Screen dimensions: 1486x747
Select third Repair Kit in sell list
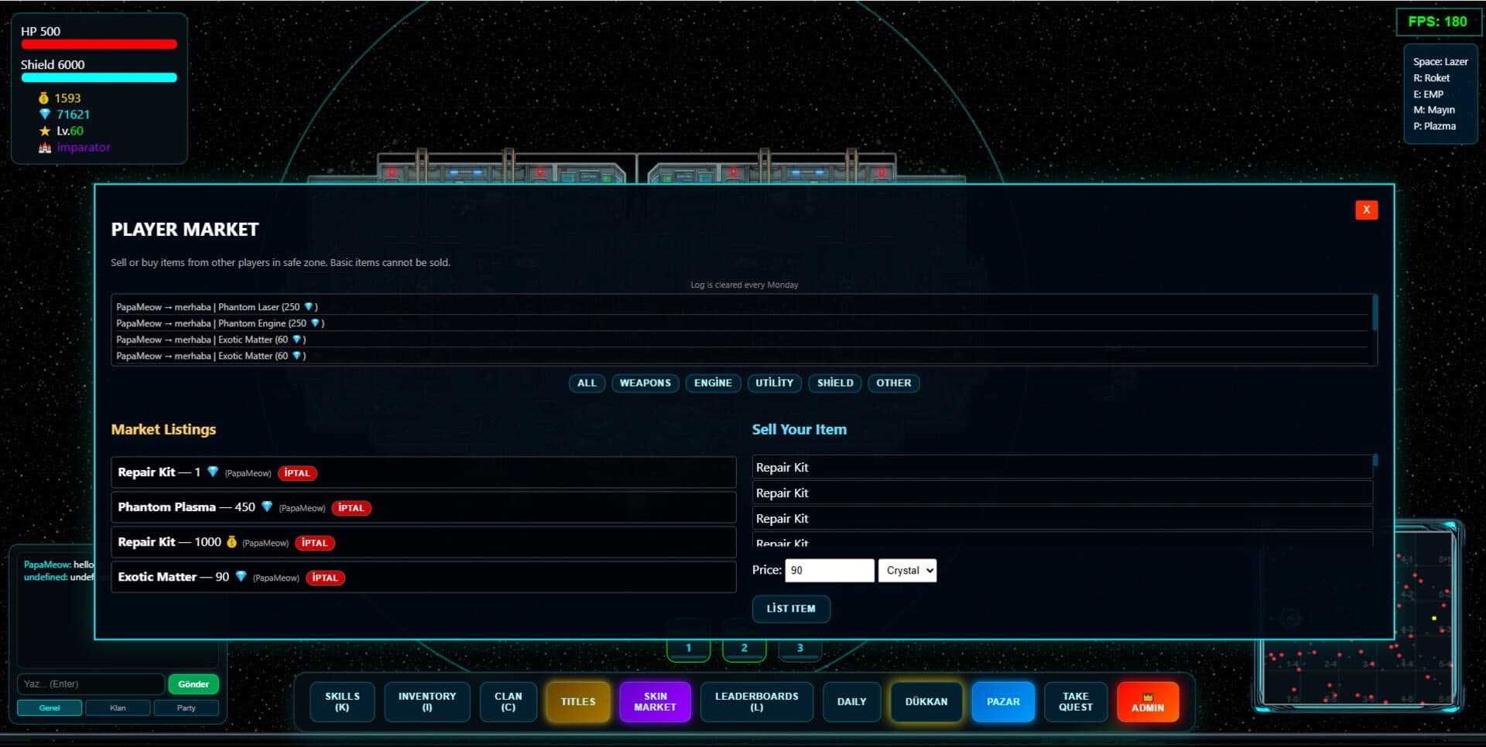tap(1062, 518)
